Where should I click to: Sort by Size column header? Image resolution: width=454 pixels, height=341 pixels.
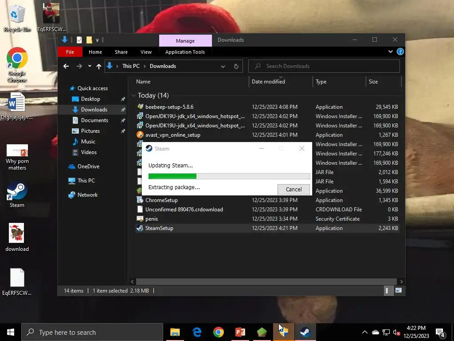pyautogui.click(x=384, y=82)
